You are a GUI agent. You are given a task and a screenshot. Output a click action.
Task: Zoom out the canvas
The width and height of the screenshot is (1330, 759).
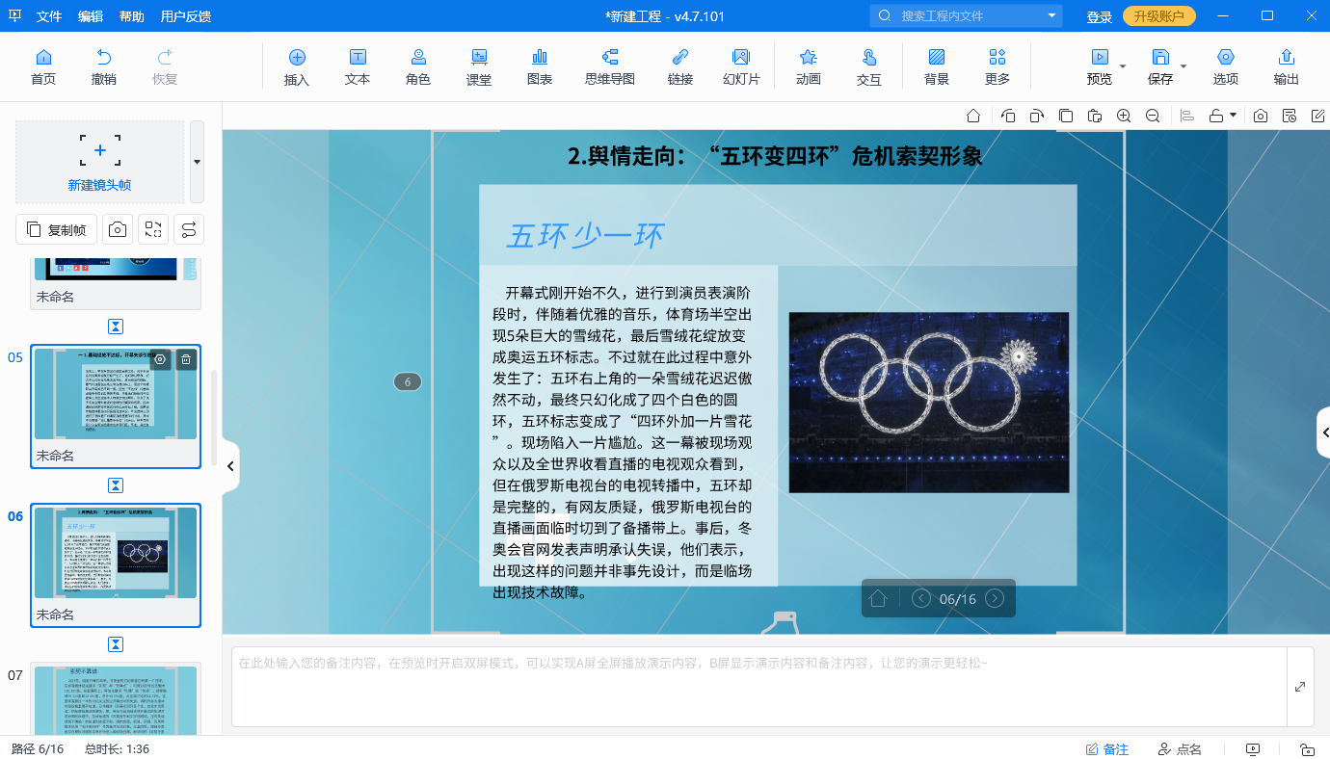pyautogui.click(x=1153, y=116)
